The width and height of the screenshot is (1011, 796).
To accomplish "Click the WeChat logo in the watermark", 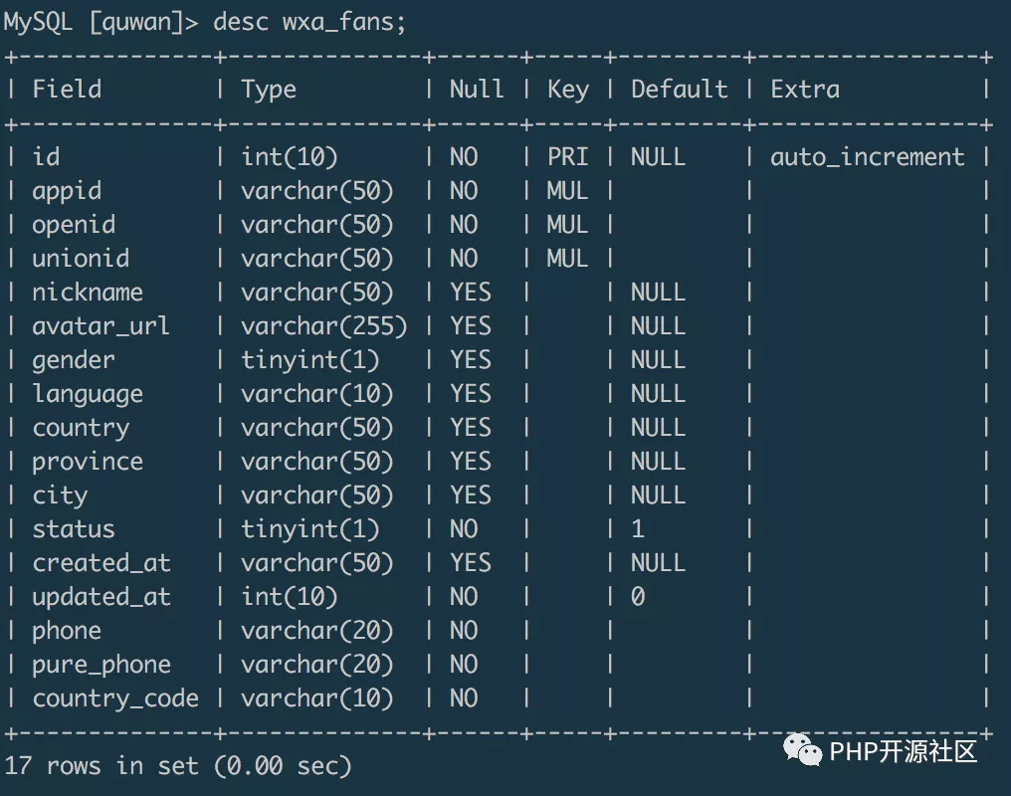I will 803,749.
